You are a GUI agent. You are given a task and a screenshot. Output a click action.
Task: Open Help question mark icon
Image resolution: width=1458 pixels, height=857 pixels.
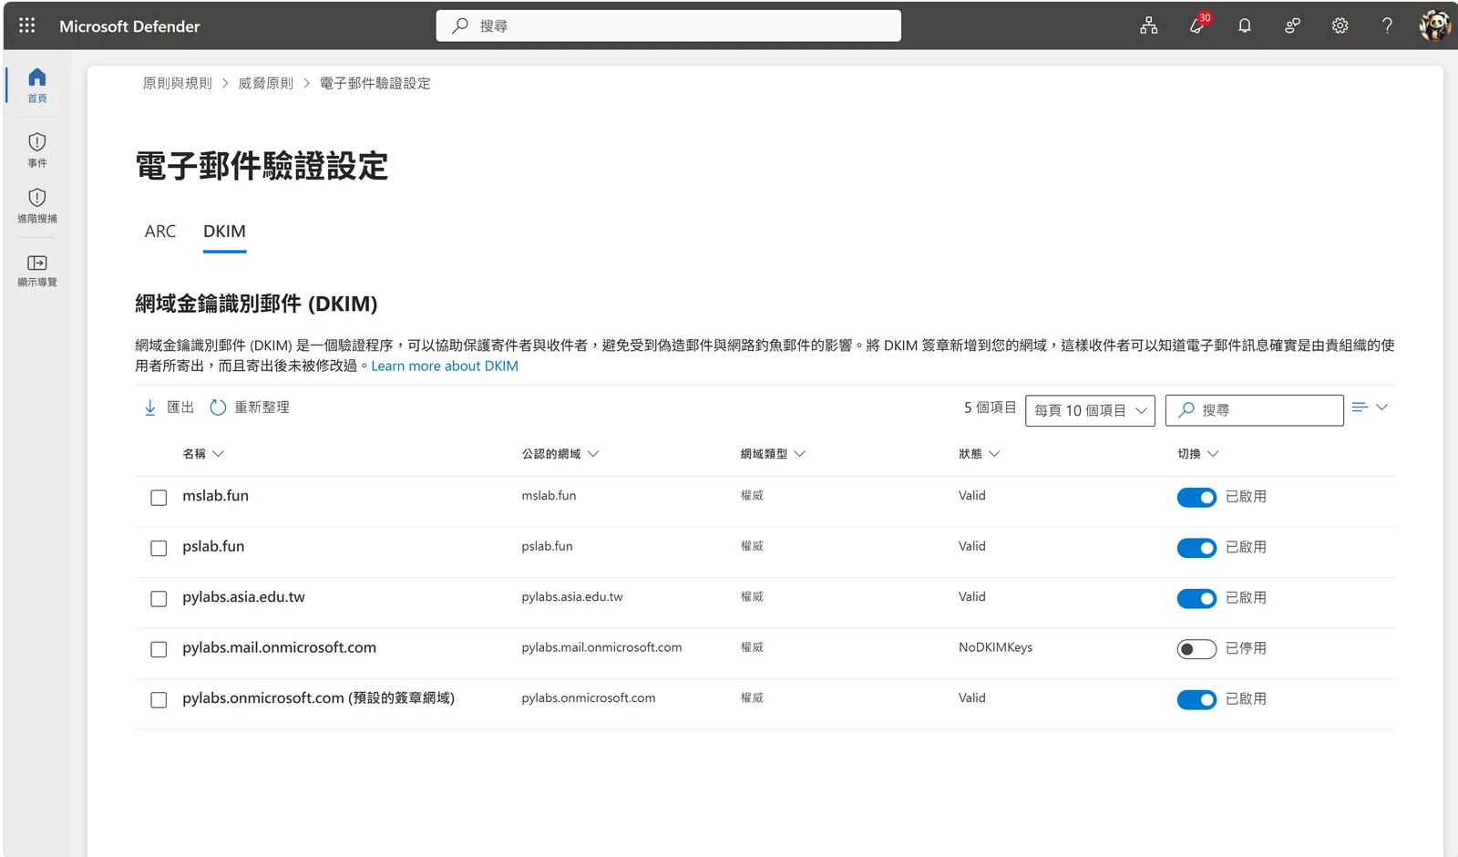click(x=1387, y=26)
